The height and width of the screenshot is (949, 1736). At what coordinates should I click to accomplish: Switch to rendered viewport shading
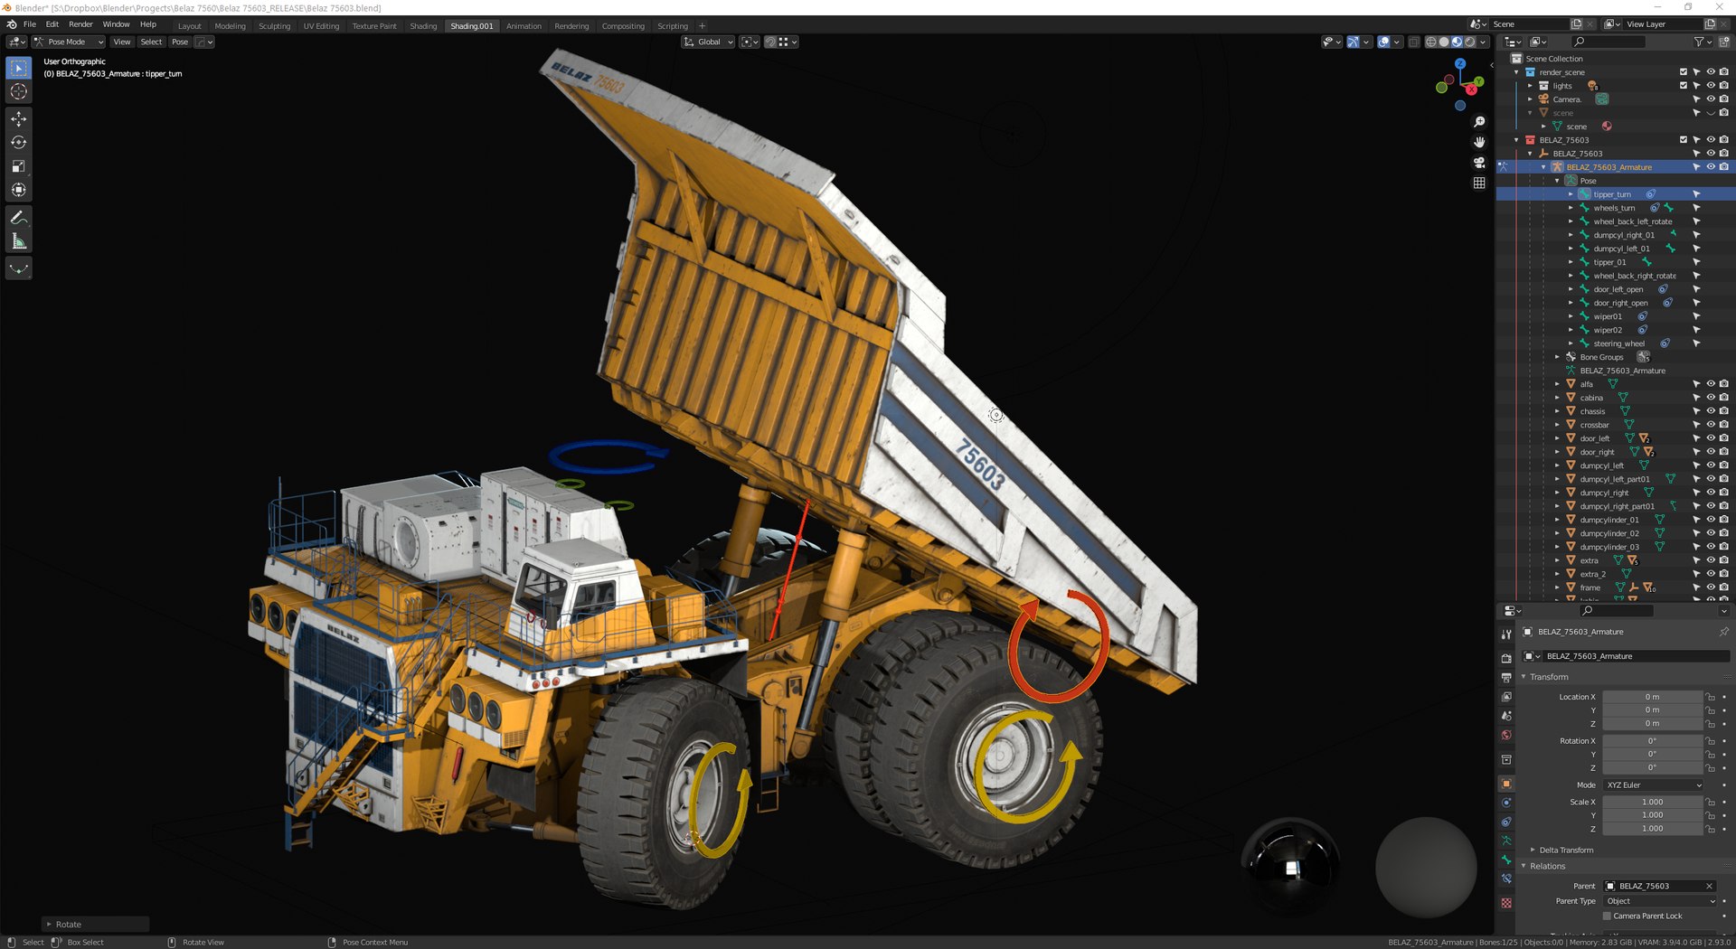(x=1470, y=42)
